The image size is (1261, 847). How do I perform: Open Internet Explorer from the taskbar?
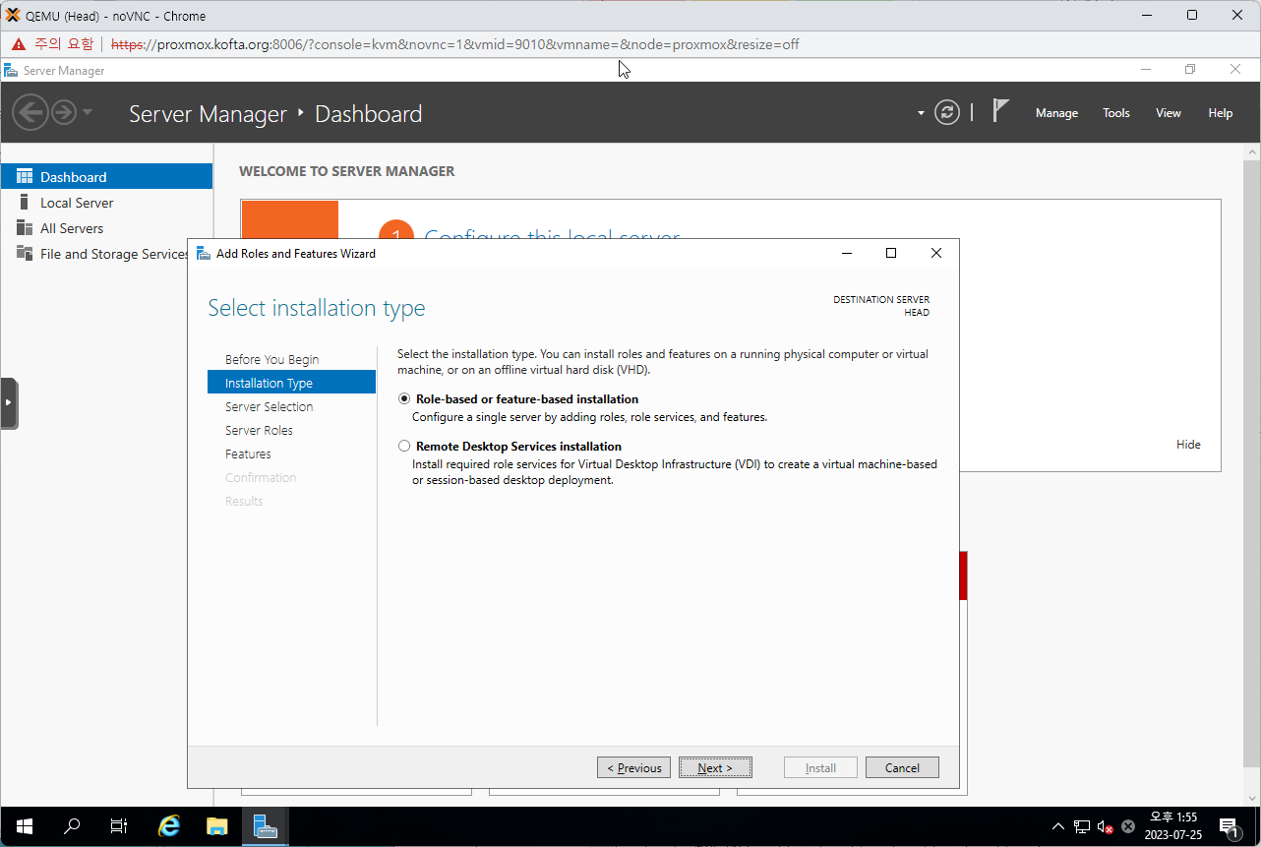169,826
